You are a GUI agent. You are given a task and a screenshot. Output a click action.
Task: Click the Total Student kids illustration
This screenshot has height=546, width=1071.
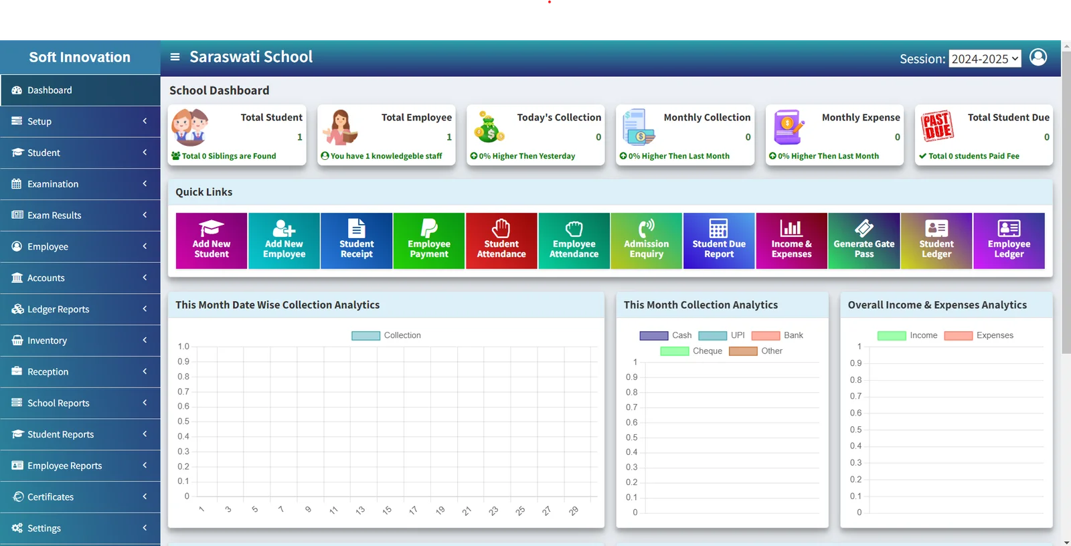[x=190, y=127]
